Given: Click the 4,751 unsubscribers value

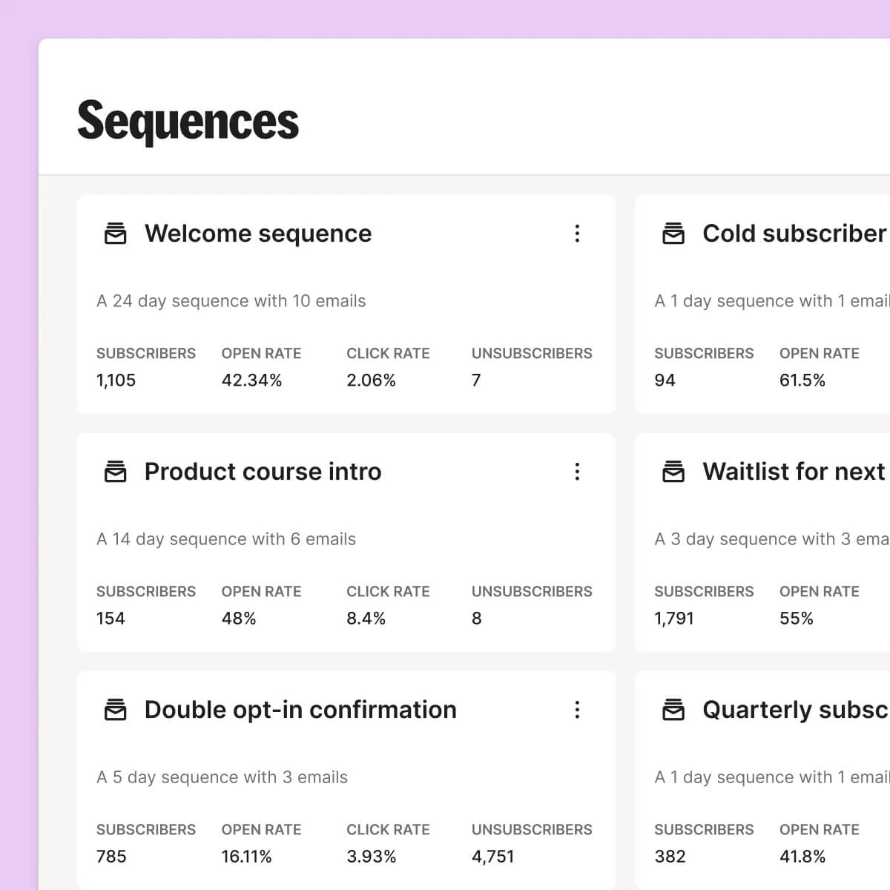Looking at the screenshot, I should 492,857.
